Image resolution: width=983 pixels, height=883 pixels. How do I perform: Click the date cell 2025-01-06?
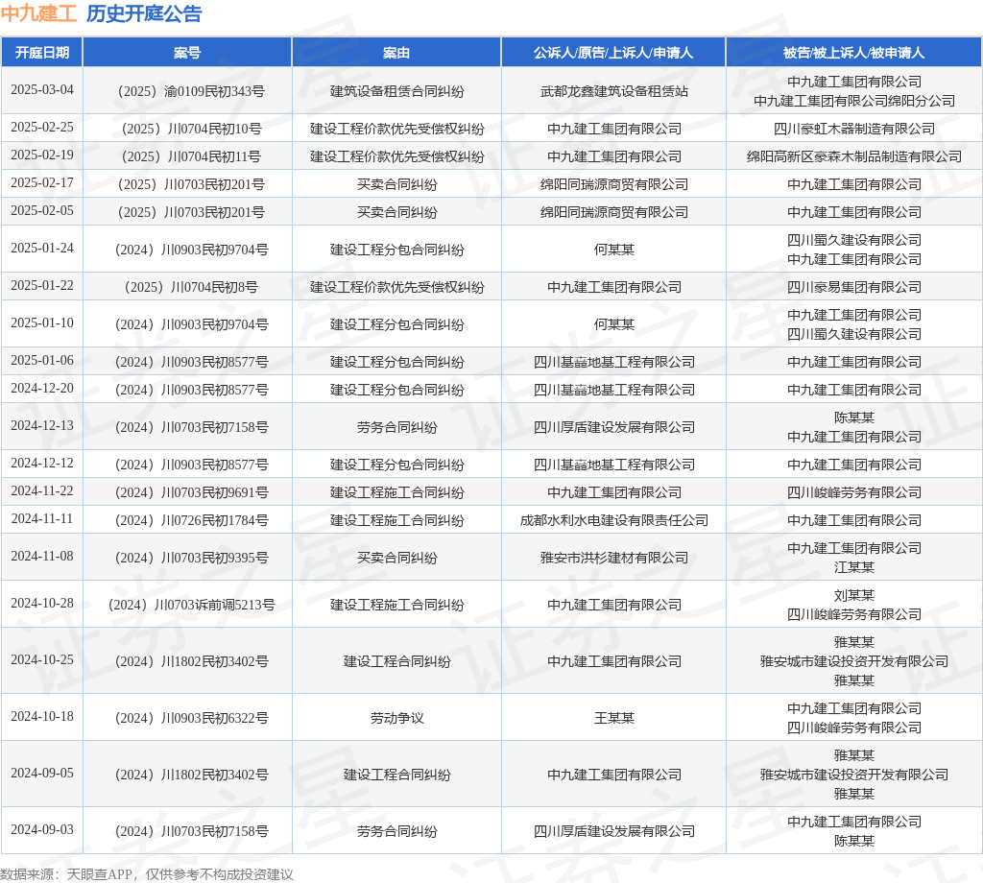click(42, 360)
